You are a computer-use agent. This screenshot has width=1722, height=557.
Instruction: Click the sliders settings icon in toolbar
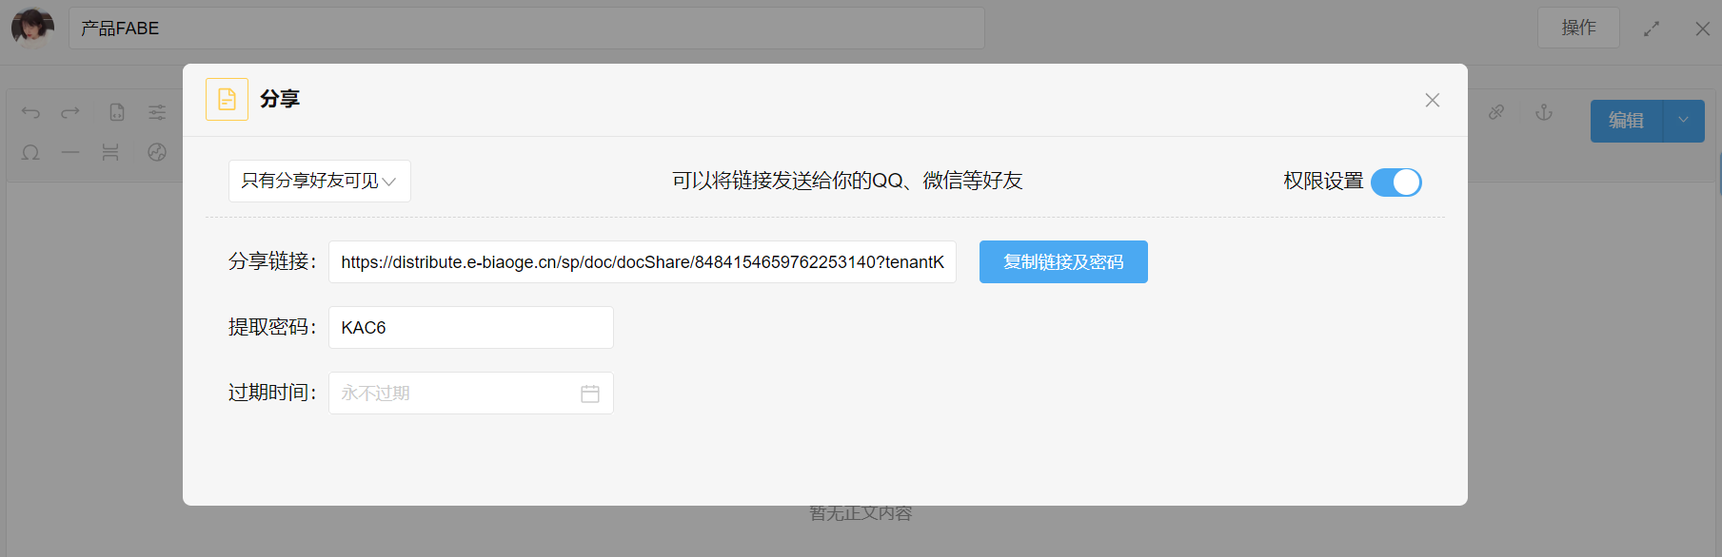pos(157,112)
